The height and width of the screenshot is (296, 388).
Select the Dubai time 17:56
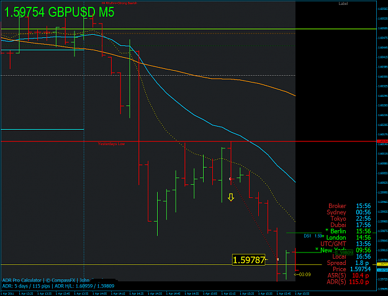[x=363, y=225]
